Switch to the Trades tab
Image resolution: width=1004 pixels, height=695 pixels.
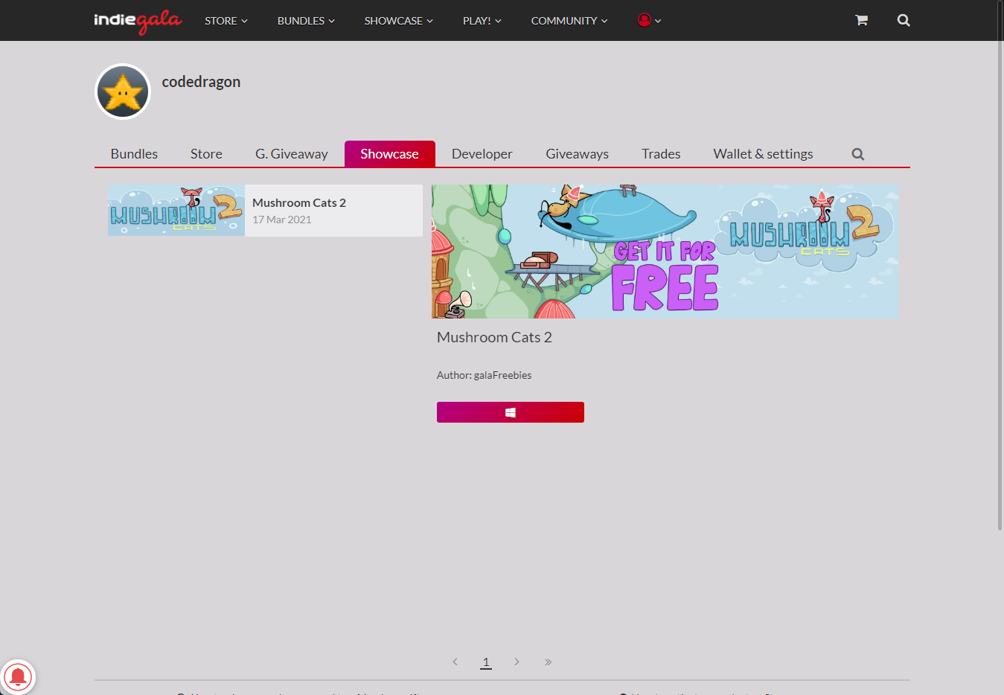pos(661,154)
